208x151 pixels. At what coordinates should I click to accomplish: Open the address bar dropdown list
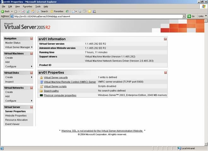click(184, 16)
